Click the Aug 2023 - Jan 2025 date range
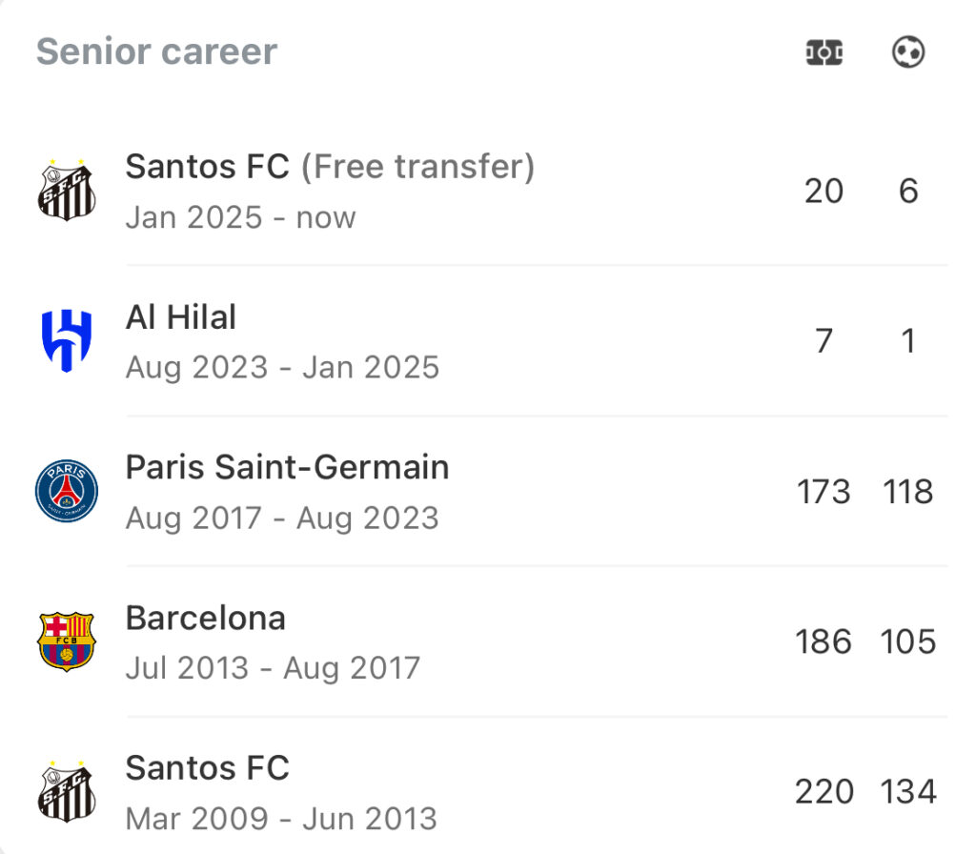The height and width of the screenshot is (854, 976). click(282, 367)
